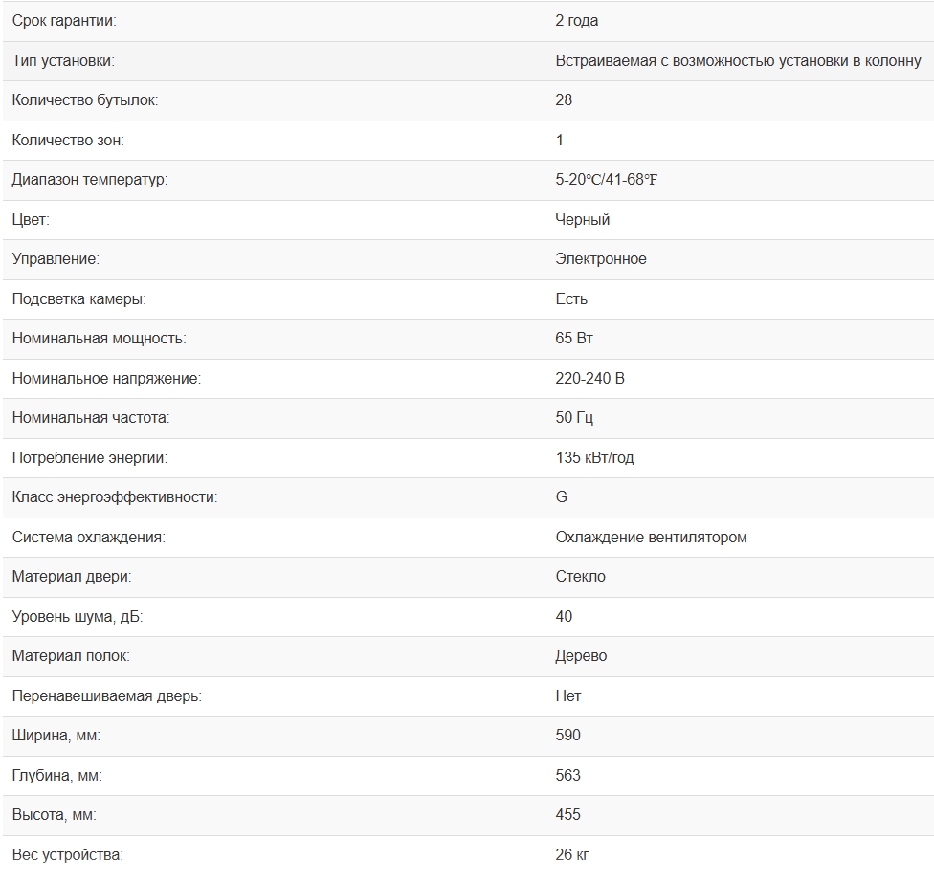Select the "2 года" warranty value

[577, 21]
